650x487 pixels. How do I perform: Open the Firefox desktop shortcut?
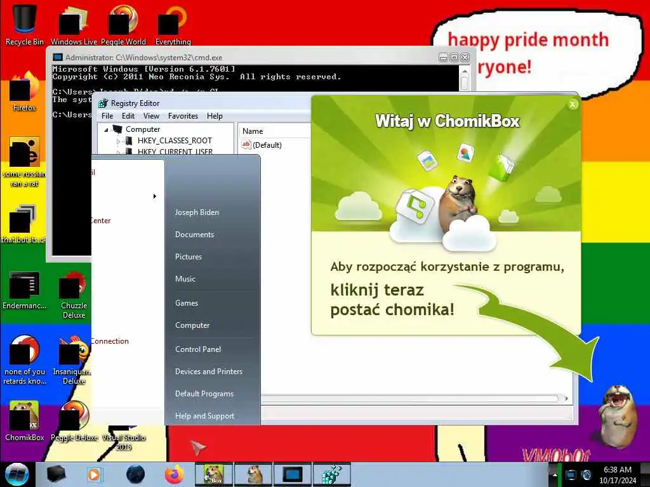click(25, 91)
